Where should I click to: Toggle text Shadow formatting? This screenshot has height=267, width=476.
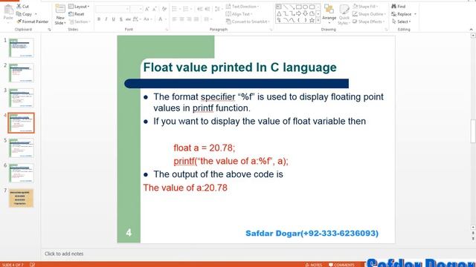(x=120, y=19)
